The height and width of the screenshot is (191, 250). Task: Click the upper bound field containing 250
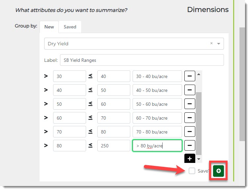tap(113, 146)
